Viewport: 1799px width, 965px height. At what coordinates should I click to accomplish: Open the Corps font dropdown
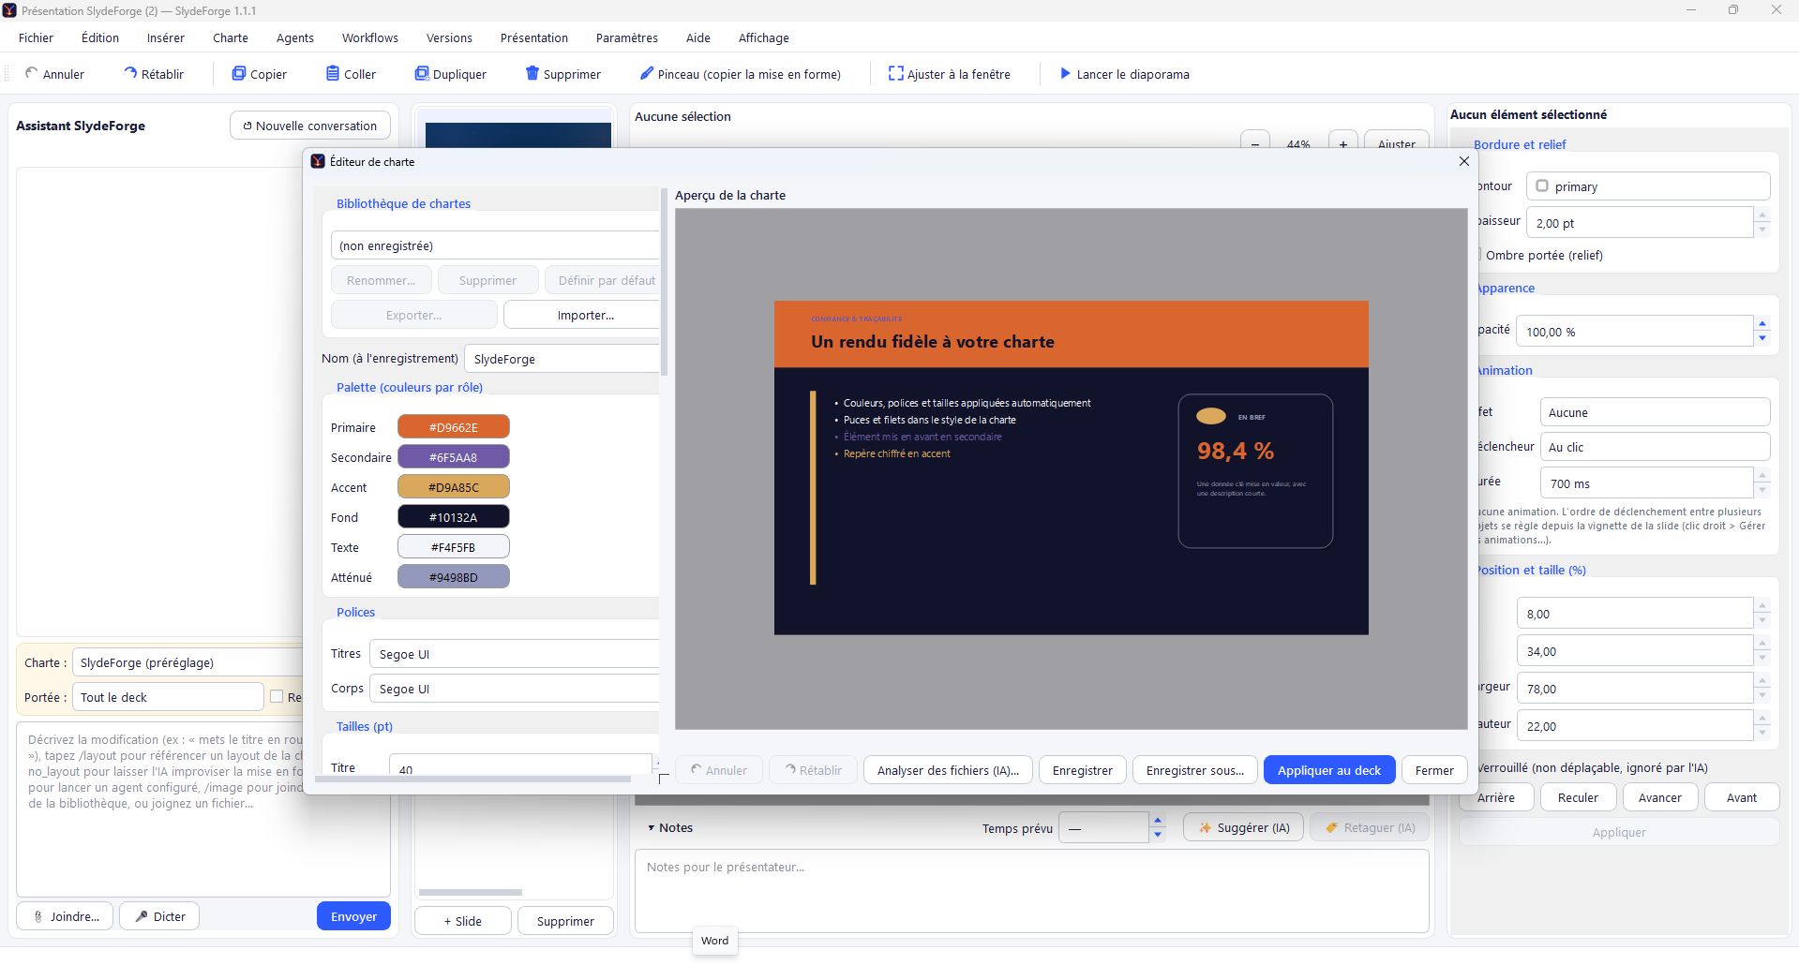coord(516,689)
